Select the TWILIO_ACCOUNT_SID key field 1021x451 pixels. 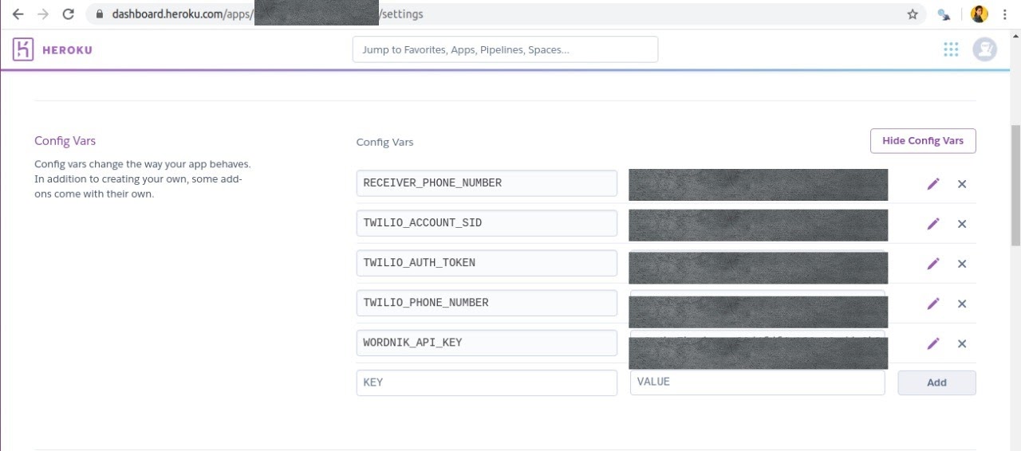pyautogui.click(x=487, y=223)
